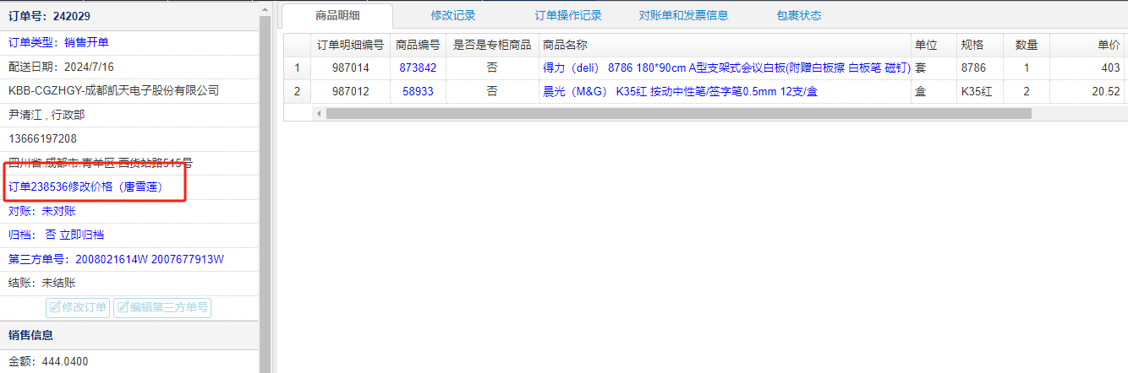Click 否 in the 873842 row

click(492, 68)
